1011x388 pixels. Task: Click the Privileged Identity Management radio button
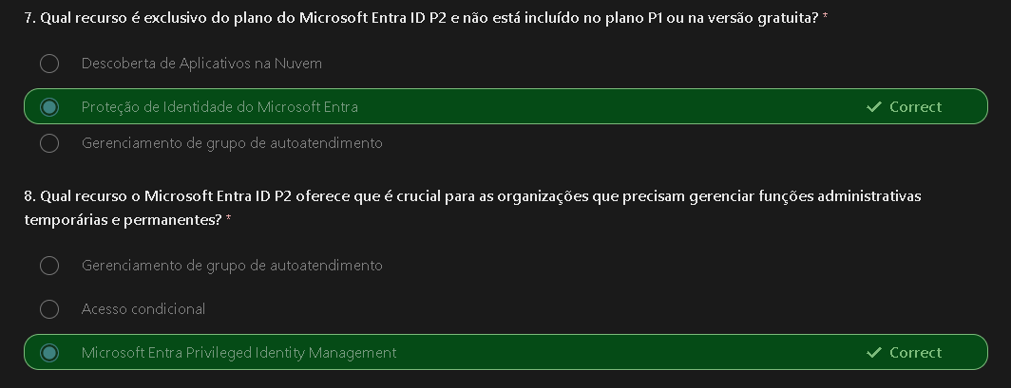[x=49, y=353]
